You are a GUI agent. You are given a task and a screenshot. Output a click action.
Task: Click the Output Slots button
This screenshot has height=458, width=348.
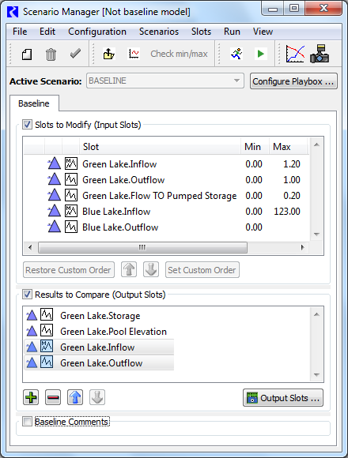point(283,398)
